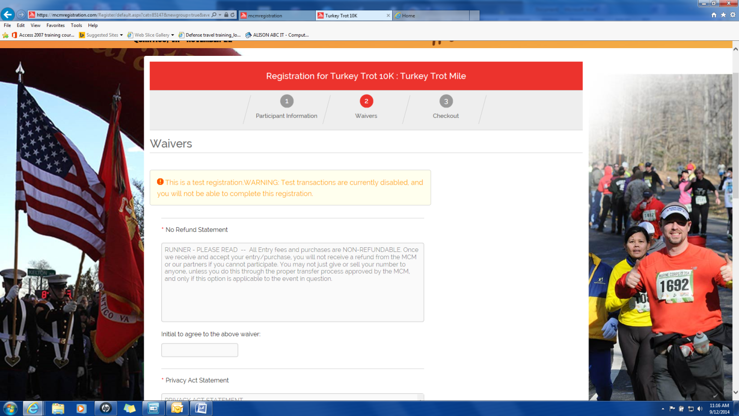Click the 'Registration for Turkey Trot 10K' banner title
Screen dimensions: 739x416
366,76
